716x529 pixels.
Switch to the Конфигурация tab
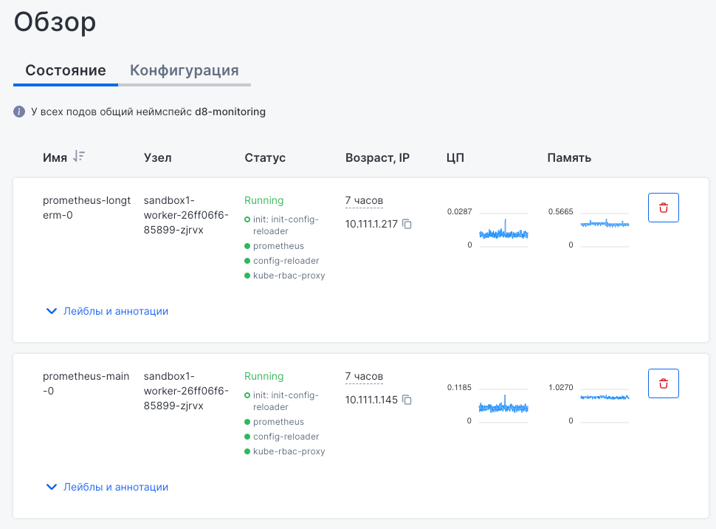[184, 71]
